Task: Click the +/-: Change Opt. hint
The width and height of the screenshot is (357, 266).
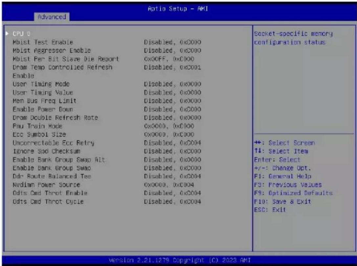Action: pos(282,168)
